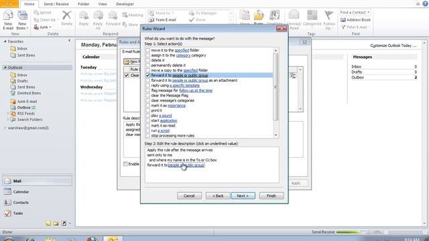Select the Outbox folder in tree

point(26,107)
